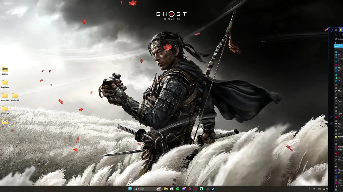The height and width of the screenshot is (192, 343).
Task: Select the desktop icon with the blue arc
Action: tap(5, 122)
